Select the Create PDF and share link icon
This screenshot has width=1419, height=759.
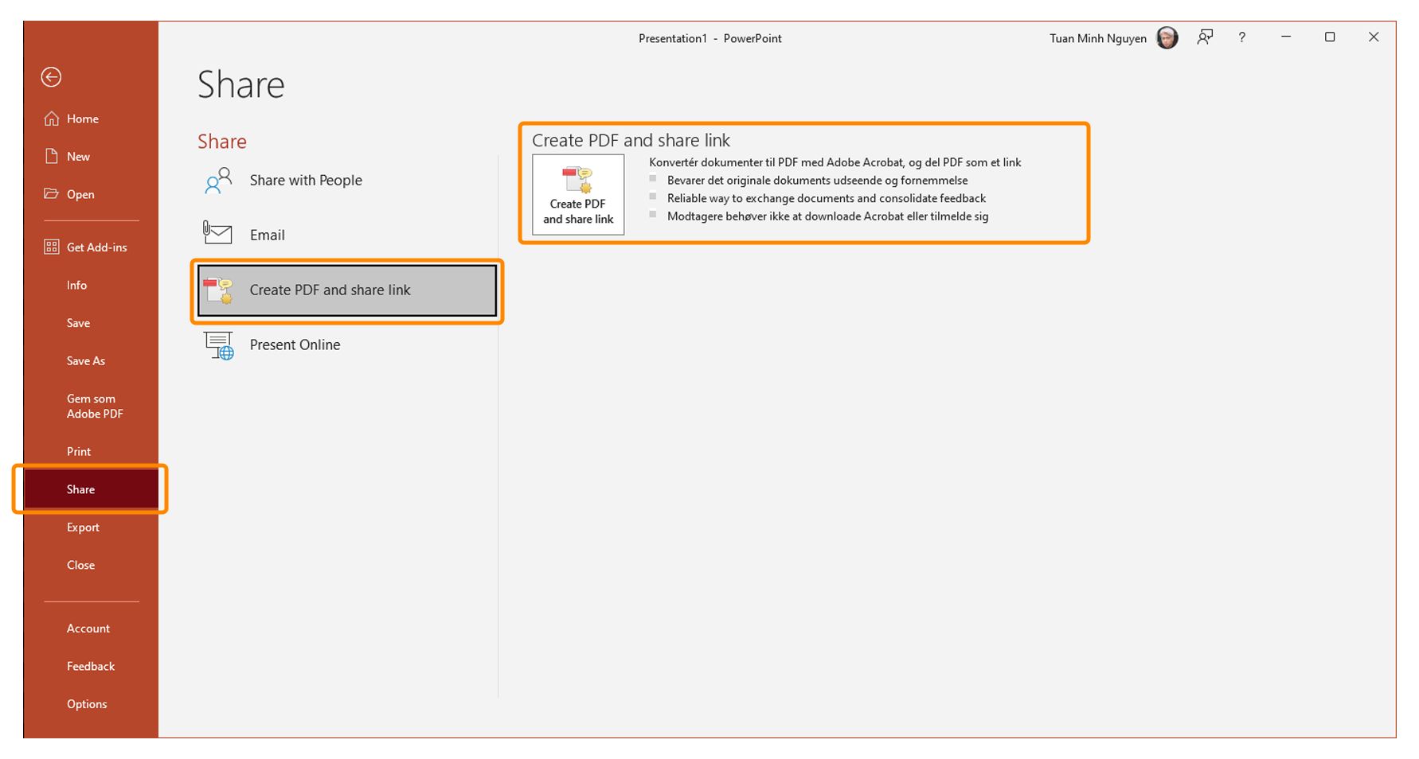220,290
